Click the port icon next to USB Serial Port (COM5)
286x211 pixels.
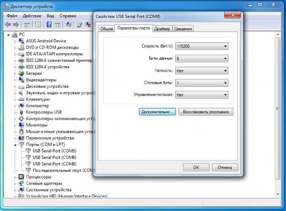(28, 151)
